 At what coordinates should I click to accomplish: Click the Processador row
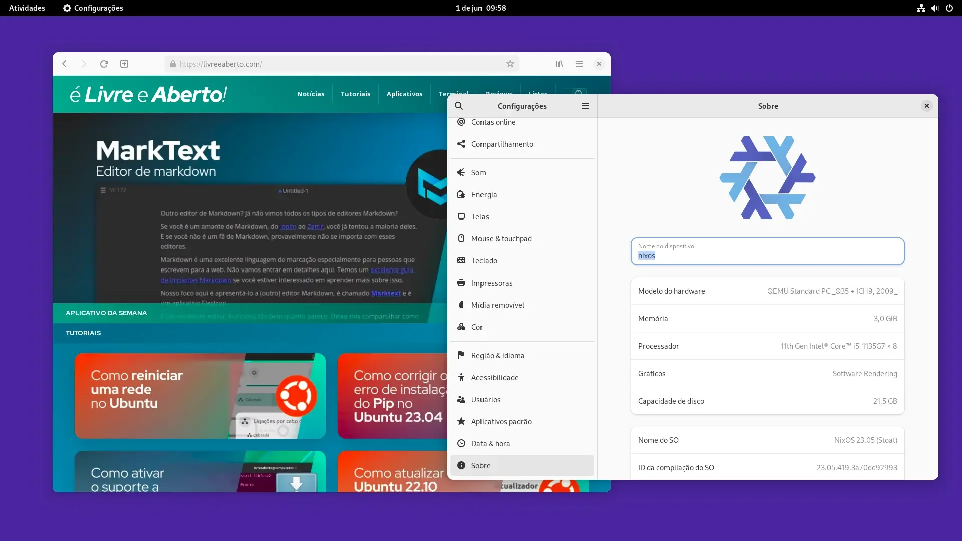tap(768, 346)
